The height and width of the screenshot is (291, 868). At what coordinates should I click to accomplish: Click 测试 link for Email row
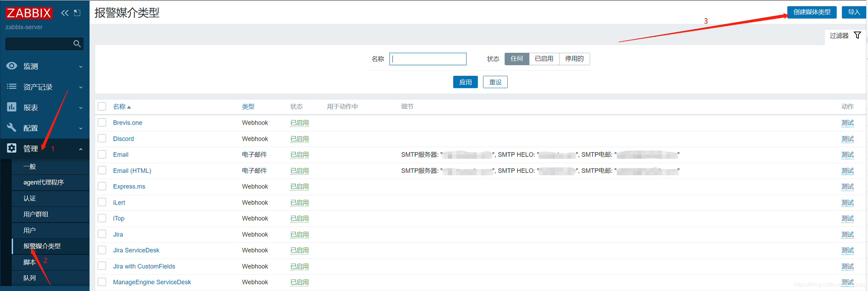point(847,155)
